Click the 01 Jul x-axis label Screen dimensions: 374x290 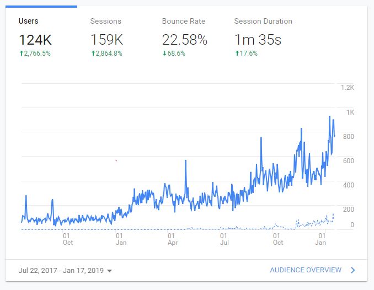[x=224, y=239]
